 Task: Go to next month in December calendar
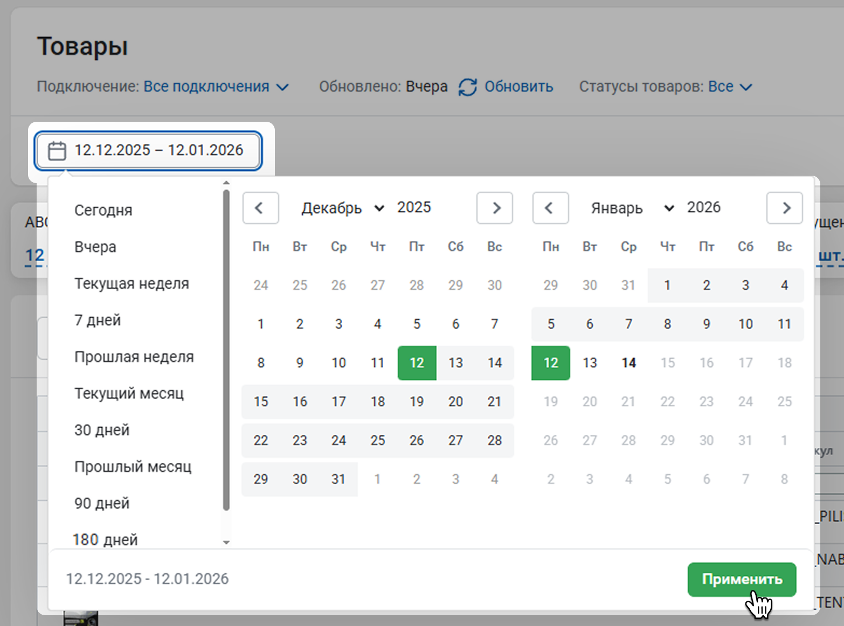495,208
